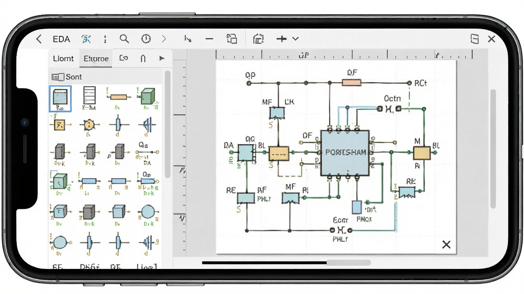Click the circular clock icon in toolbar

tap(146, 39)
